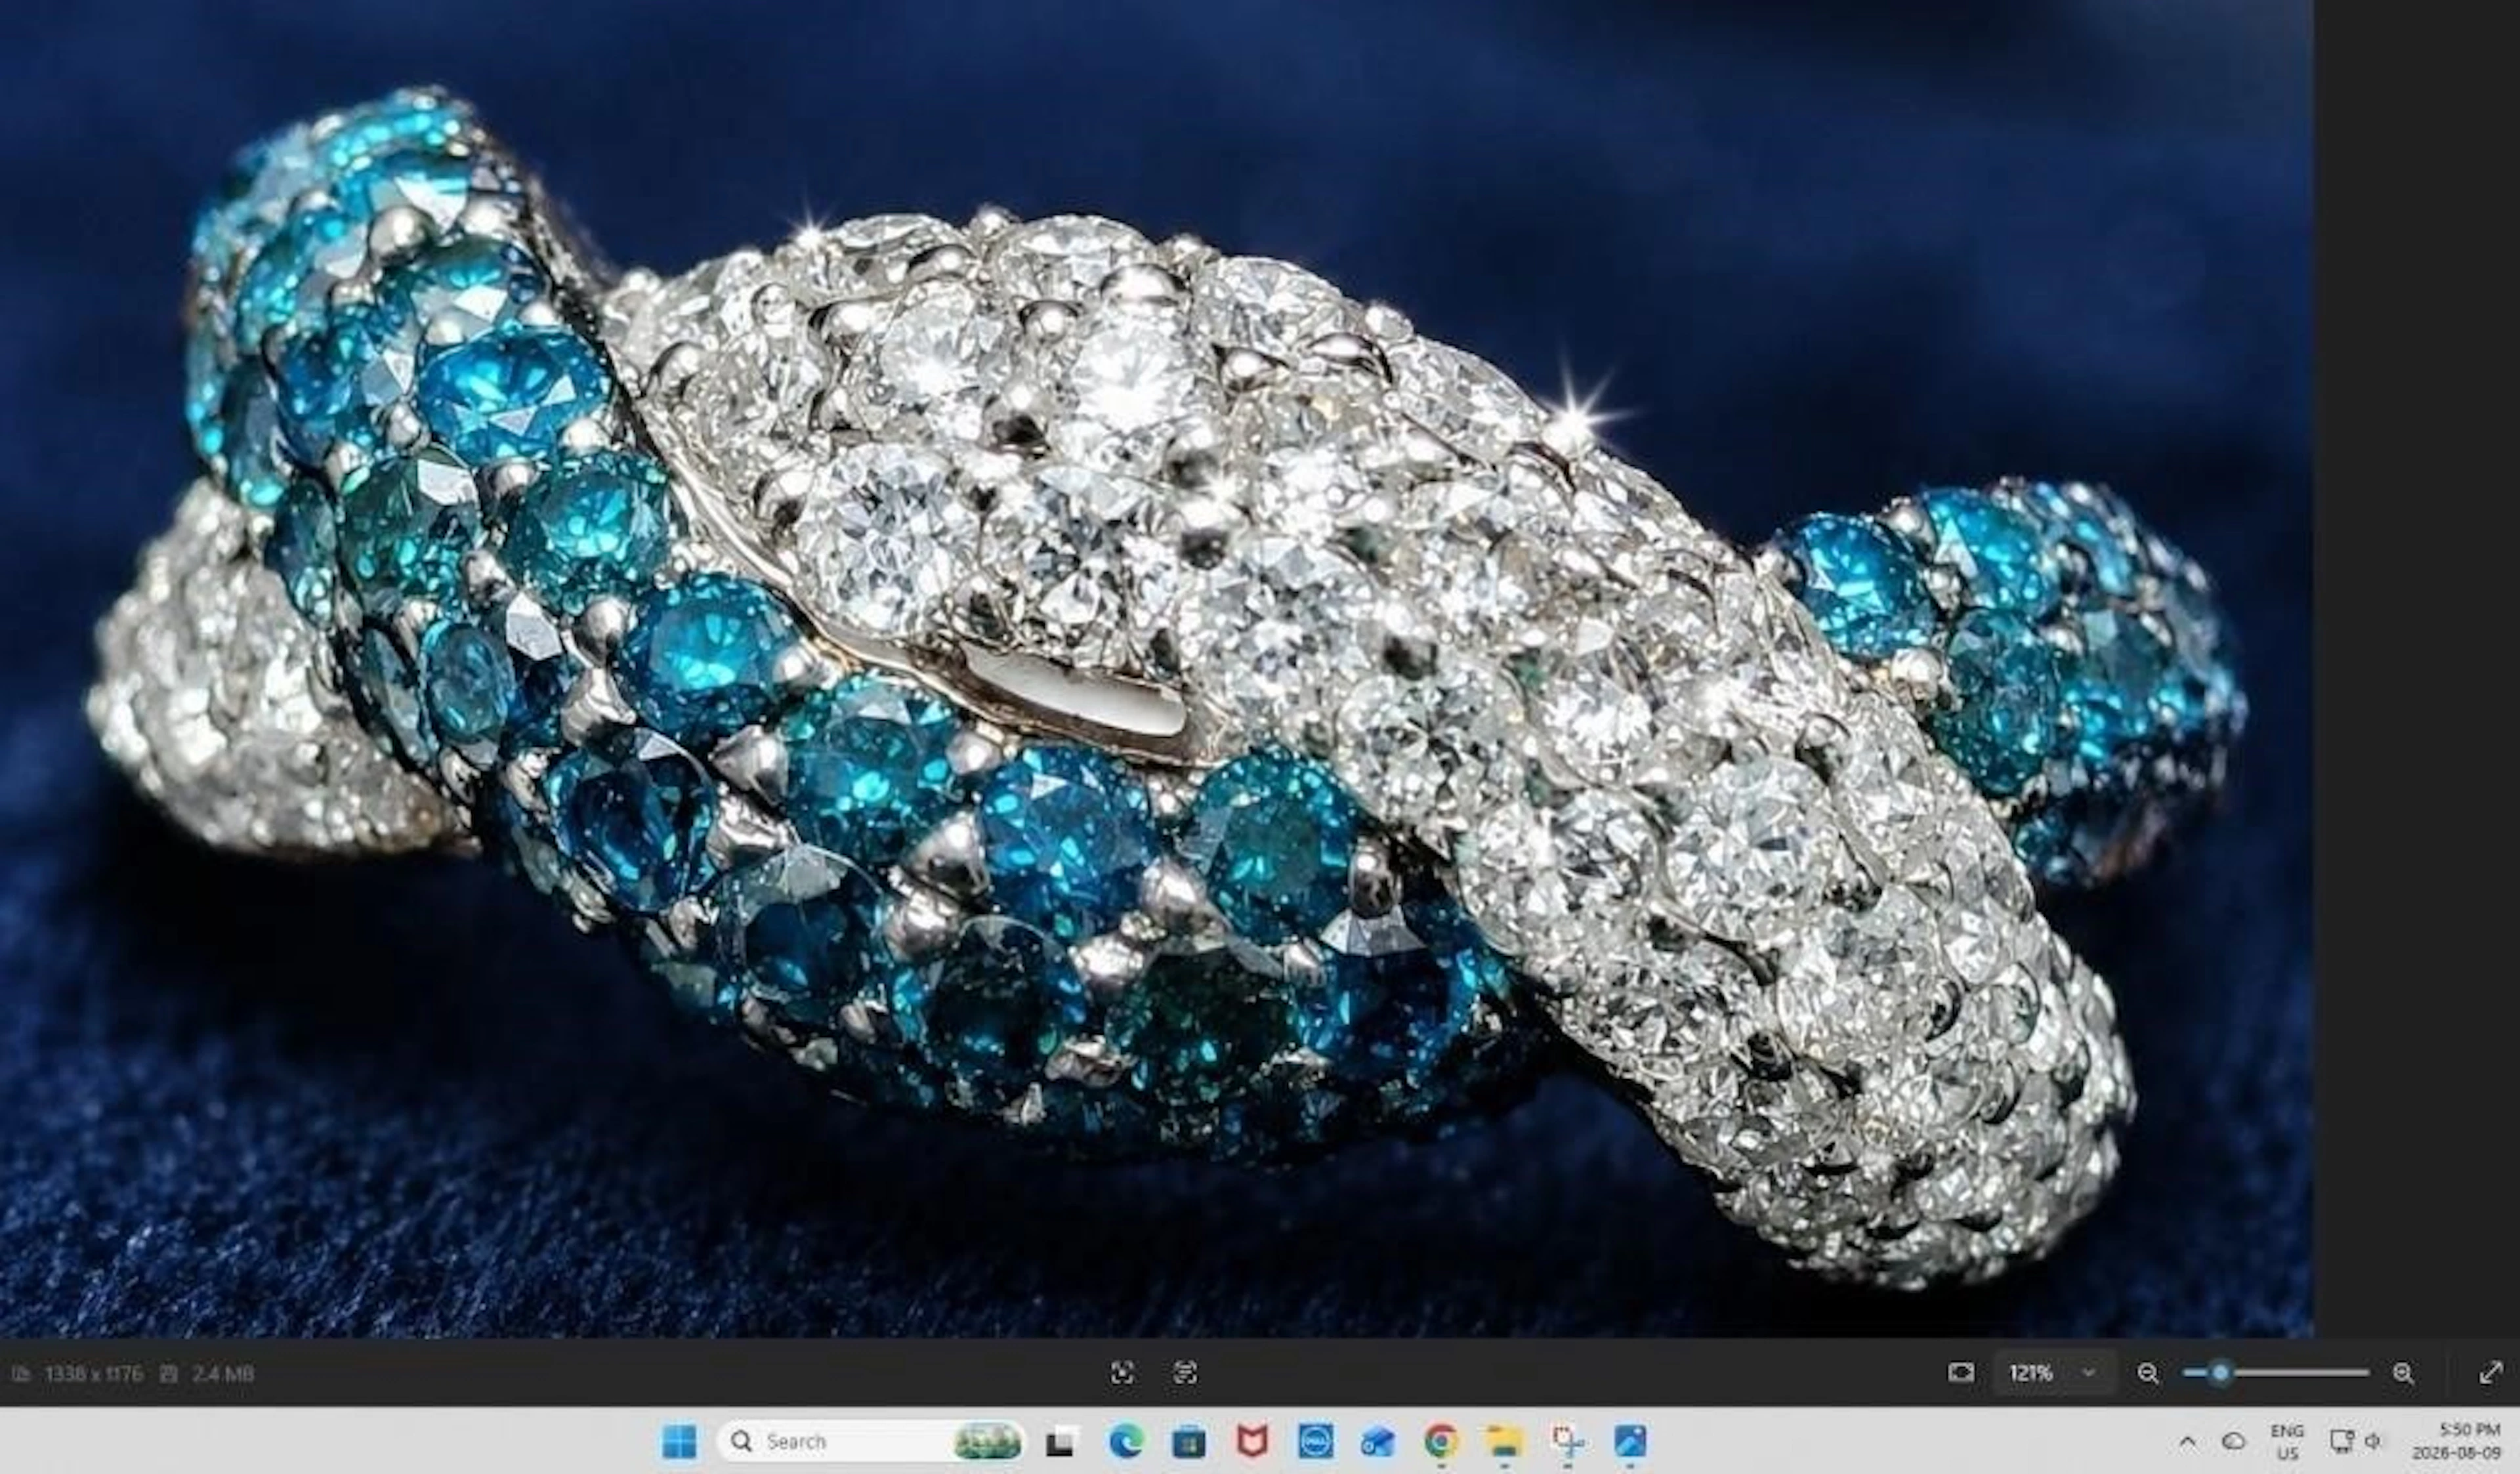Image resolution: width=2520 pixels, height=1474 pixels.
Task: Open Task View from the taskbar
Action: click(x=1061, y=1442)
